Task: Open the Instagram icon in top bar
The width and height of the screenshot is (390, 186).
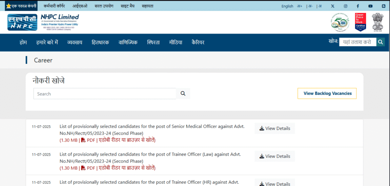Action: tap(345, 6)
